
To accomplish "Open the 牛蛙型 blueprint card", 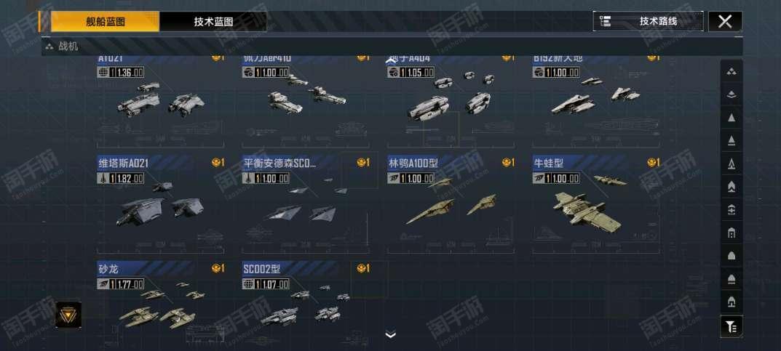I will pos(595,203).
